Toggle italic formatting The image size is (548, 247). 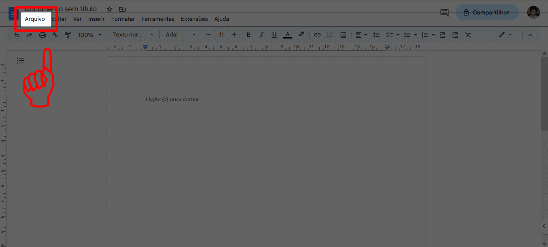(x=261, y=35)
